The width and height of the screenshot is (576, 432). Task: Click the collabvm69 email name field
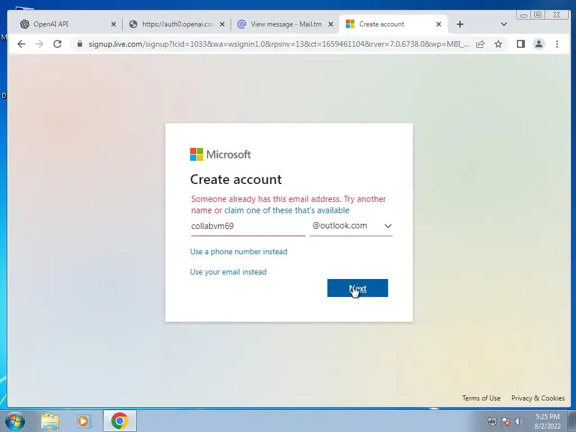248,226
